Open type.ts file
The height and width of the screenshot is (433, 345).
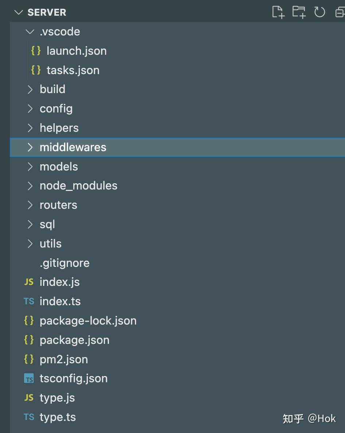click(58, 417)
